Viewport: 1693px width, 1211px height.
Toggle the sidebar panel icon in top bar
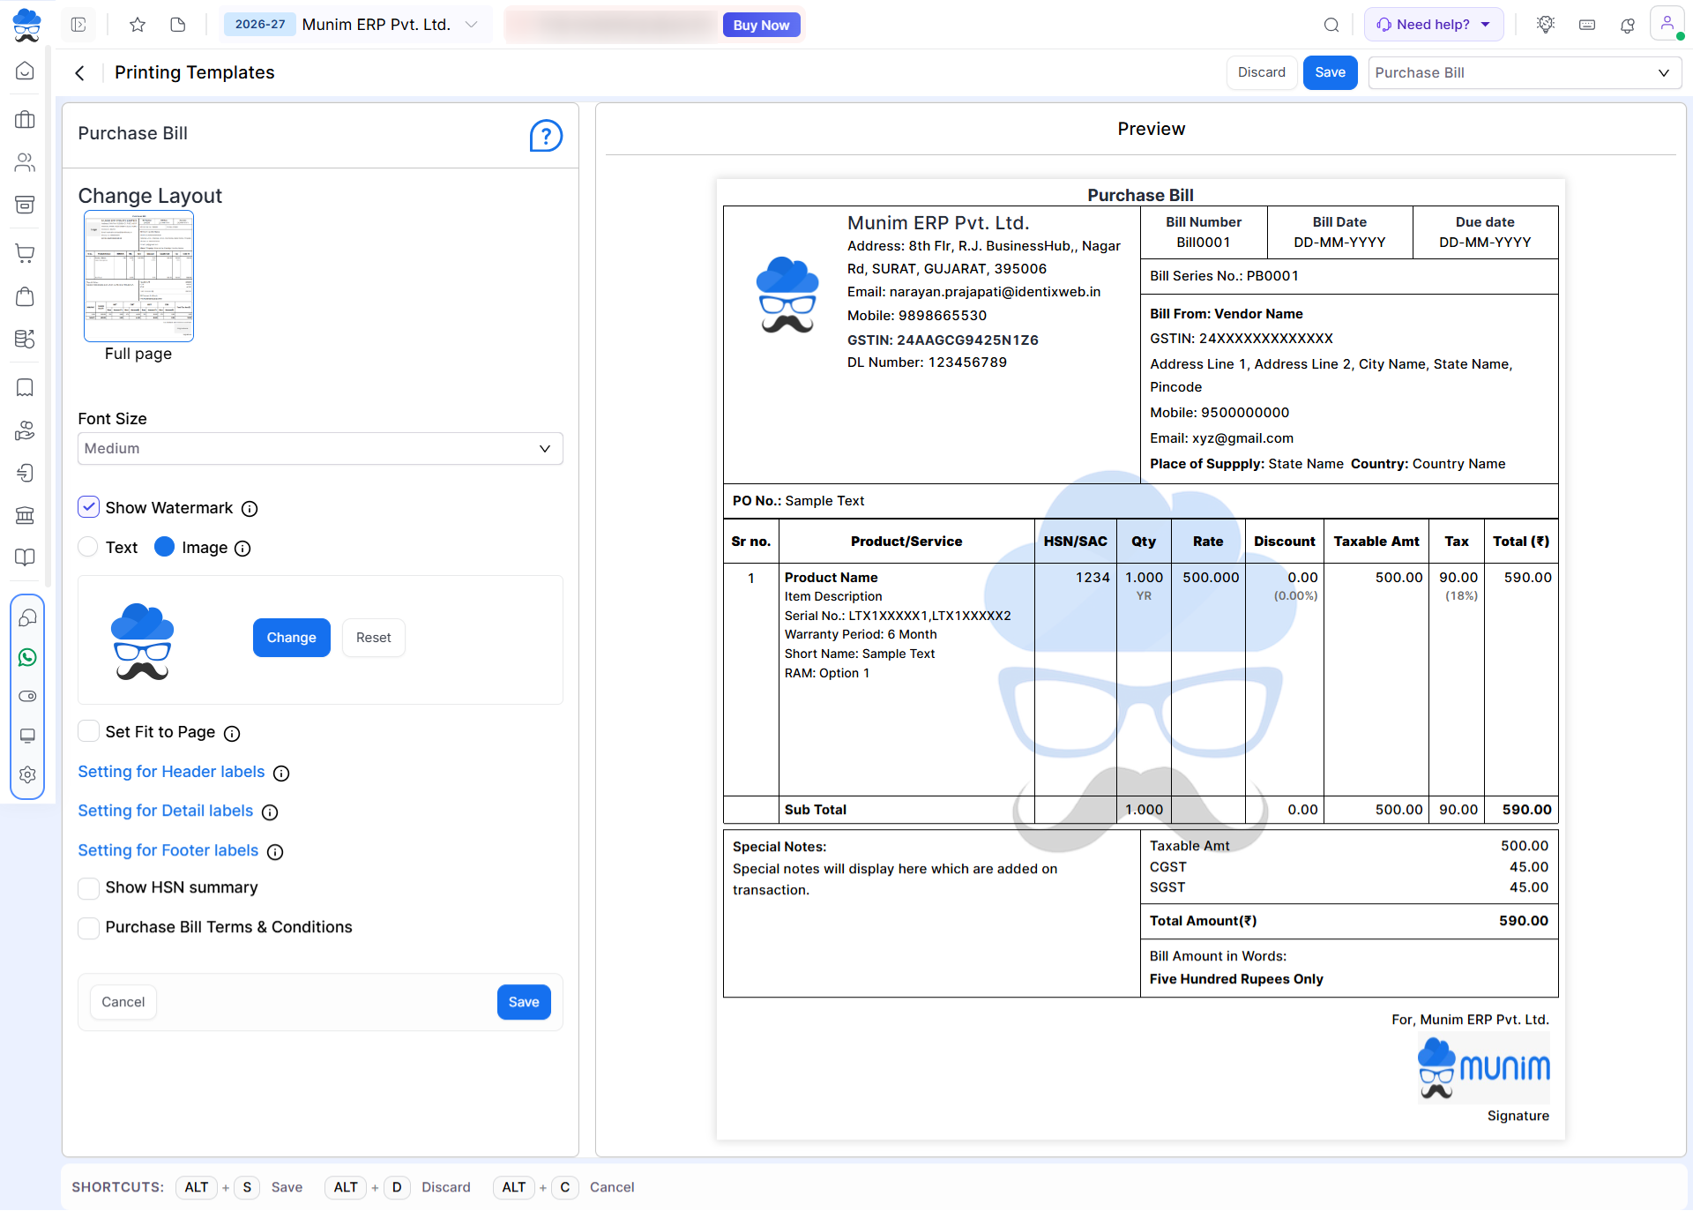[x=78, y=25]
